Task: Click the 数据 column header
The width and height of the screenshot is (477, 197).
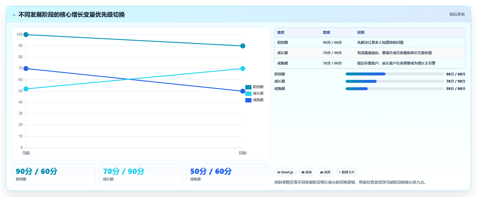Action: pyautogui.click(x=326, y=33)
